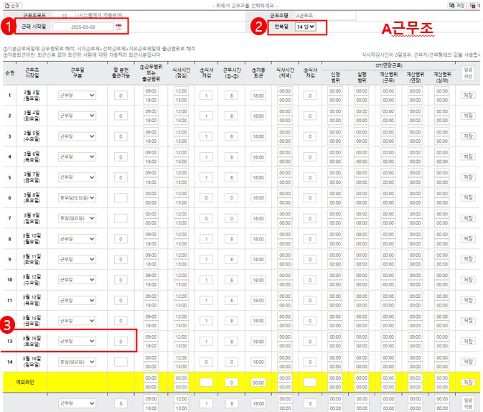Open 근무일 dropdown for 3월 15일 row
Screen dimensions: 483x412
click(76, 341)
